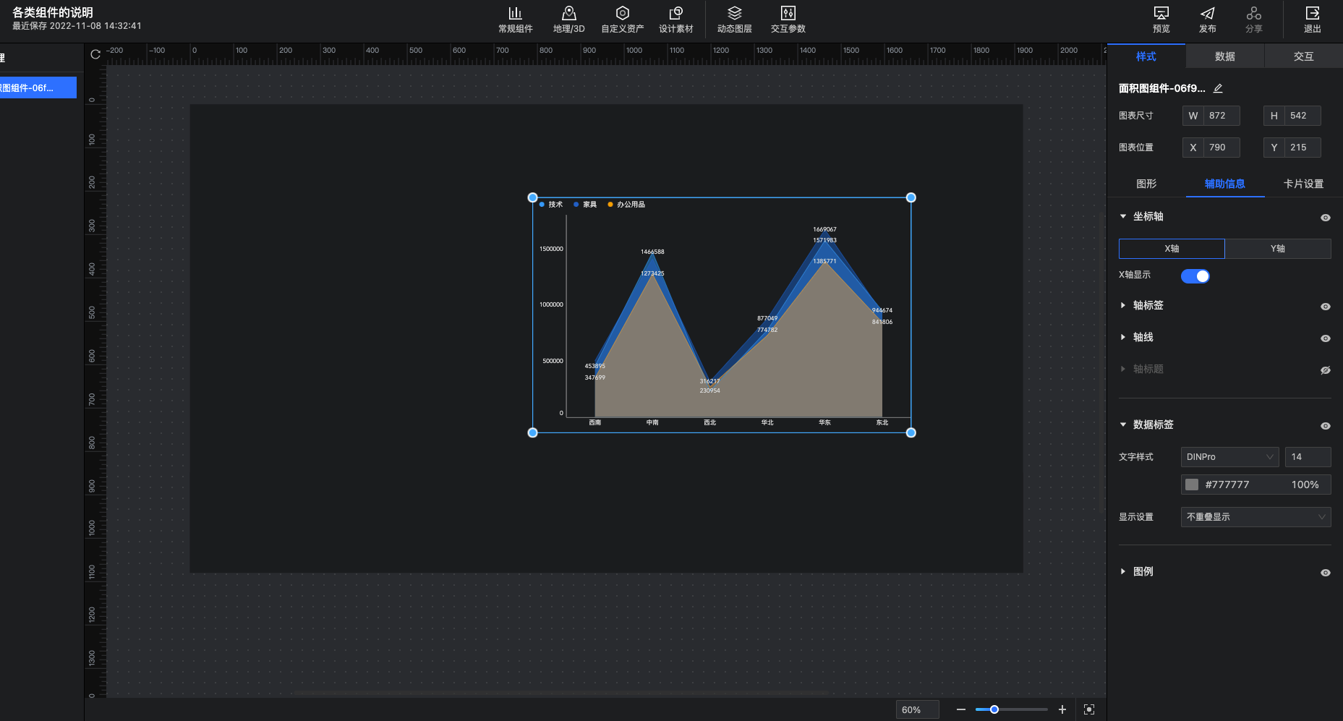Screen dimensions: 1343x721
Task: Toggle 坐标轴 visibility eye icon
Action: click(1325, 217)
